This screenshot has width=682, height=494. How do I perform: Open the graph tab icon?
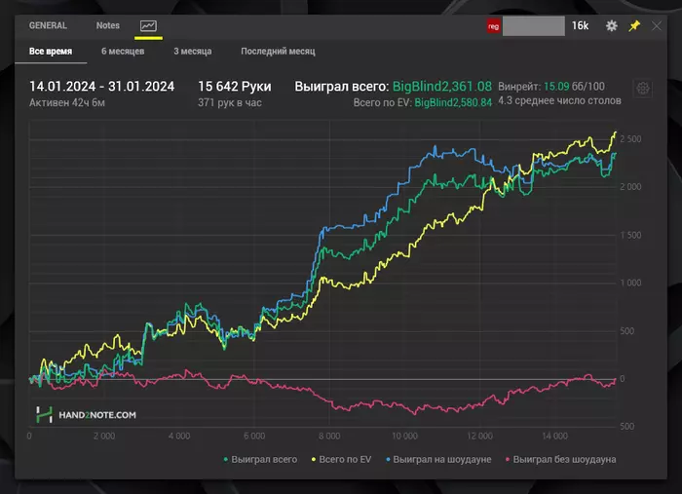click(148, 26)
